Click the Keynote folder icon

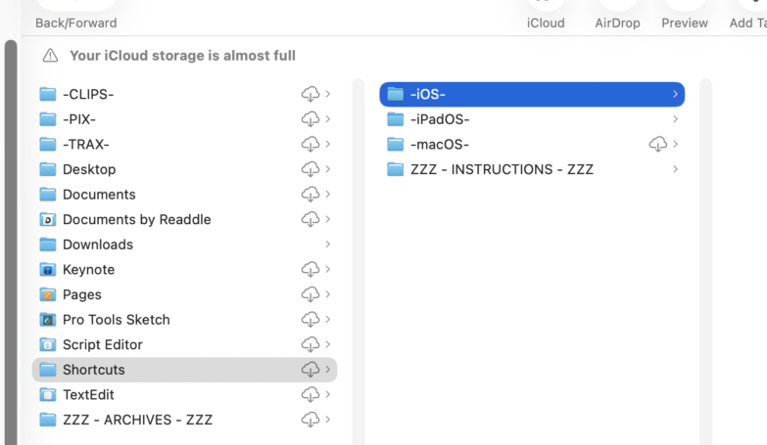click(47, 269)
